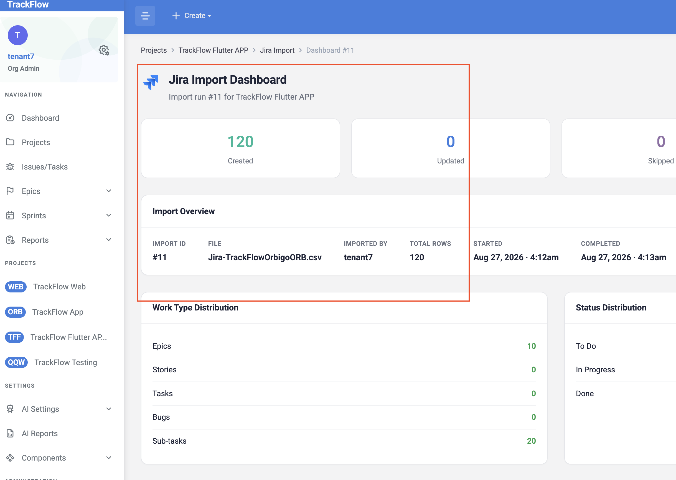The image size is (676, 480).
Task: Click the Jira logo next to dashboard title
Action: (151, 82)
